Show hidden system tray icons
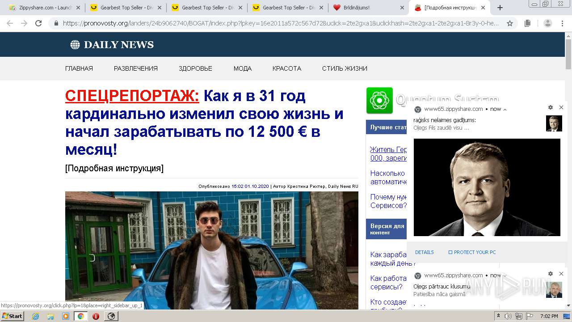Viewport: 572px width, 322px height. click(499, 316)
